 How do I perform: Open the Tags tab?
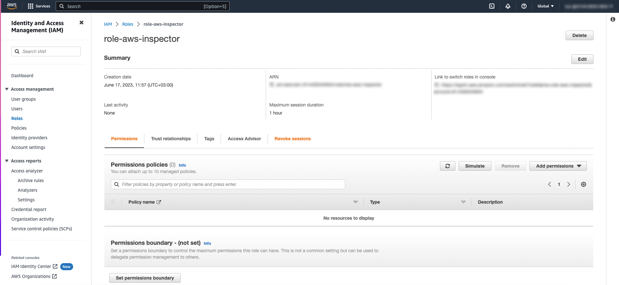coord(209,139)
